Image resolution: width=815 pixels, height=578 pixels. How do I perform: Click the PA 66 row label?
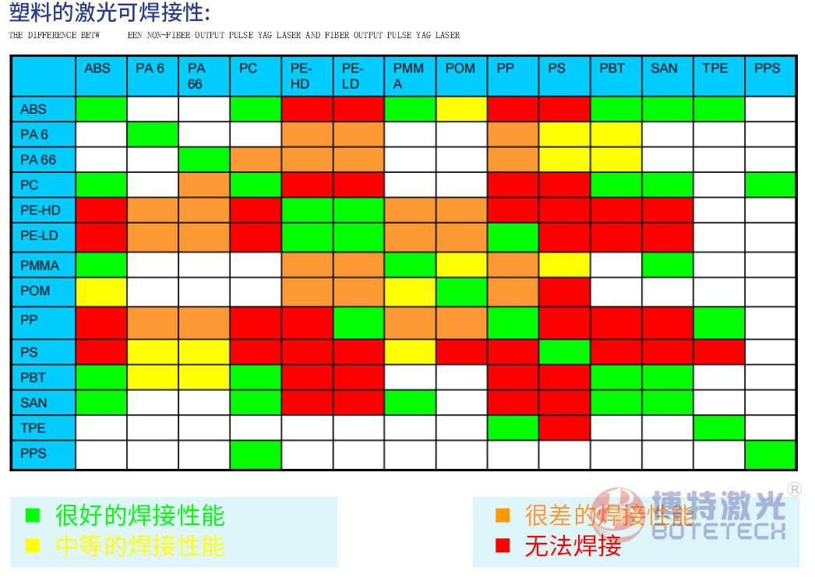pos(44,160)
